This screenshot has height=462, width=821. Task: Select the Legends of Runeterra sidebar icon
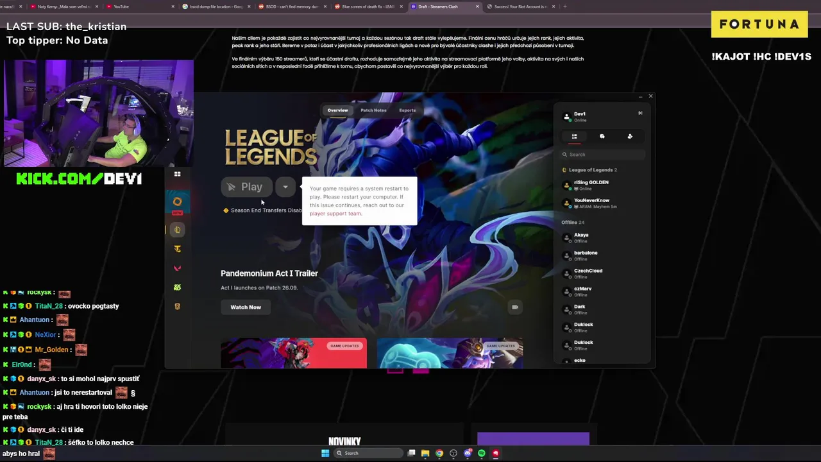178,307
